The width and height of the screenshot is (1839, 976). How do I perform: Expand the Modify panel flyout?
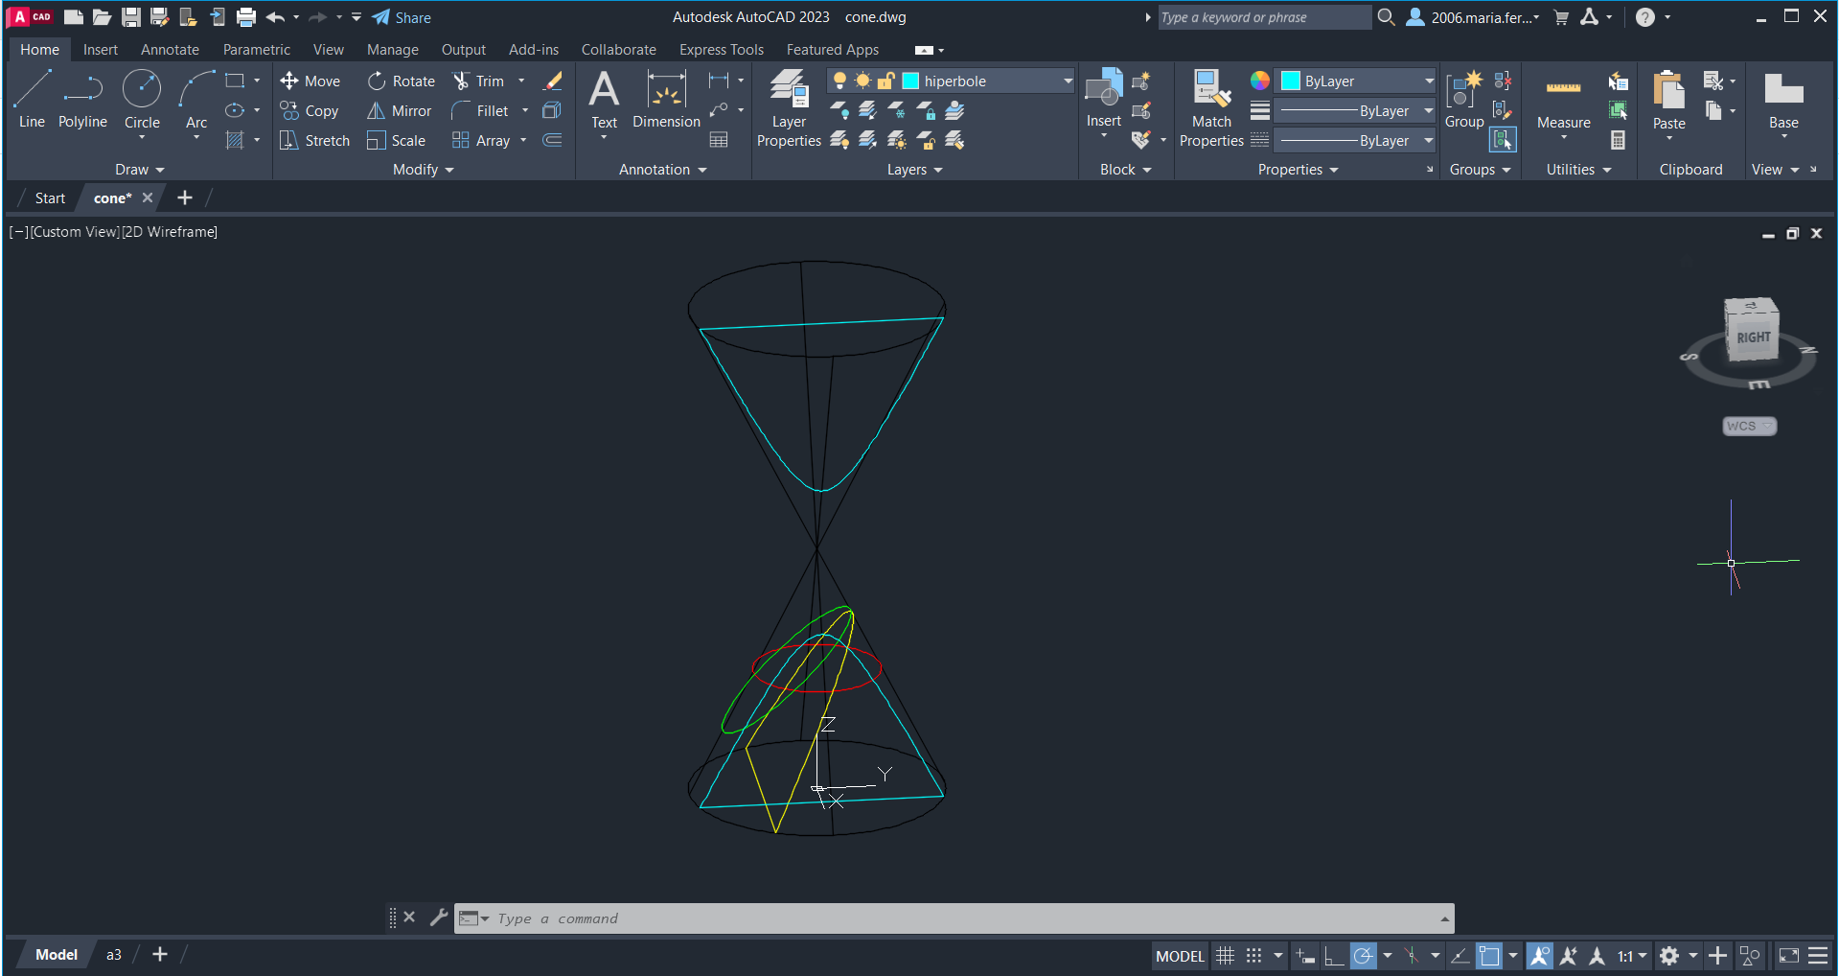click(423, 170)
